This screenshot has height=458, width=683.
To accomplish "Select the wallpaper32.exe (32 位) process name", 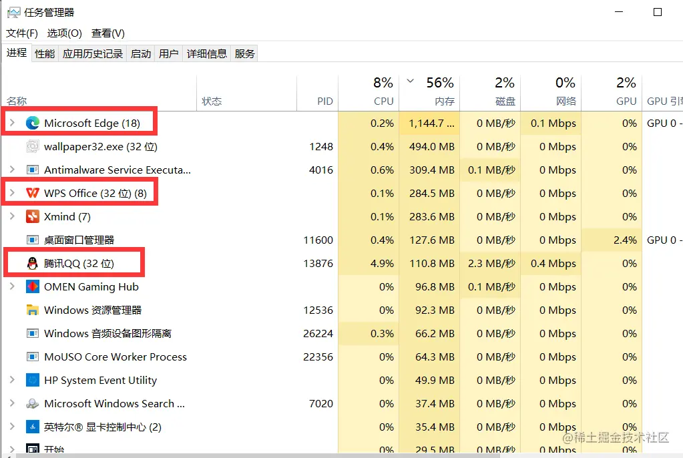I will [101, 146].
